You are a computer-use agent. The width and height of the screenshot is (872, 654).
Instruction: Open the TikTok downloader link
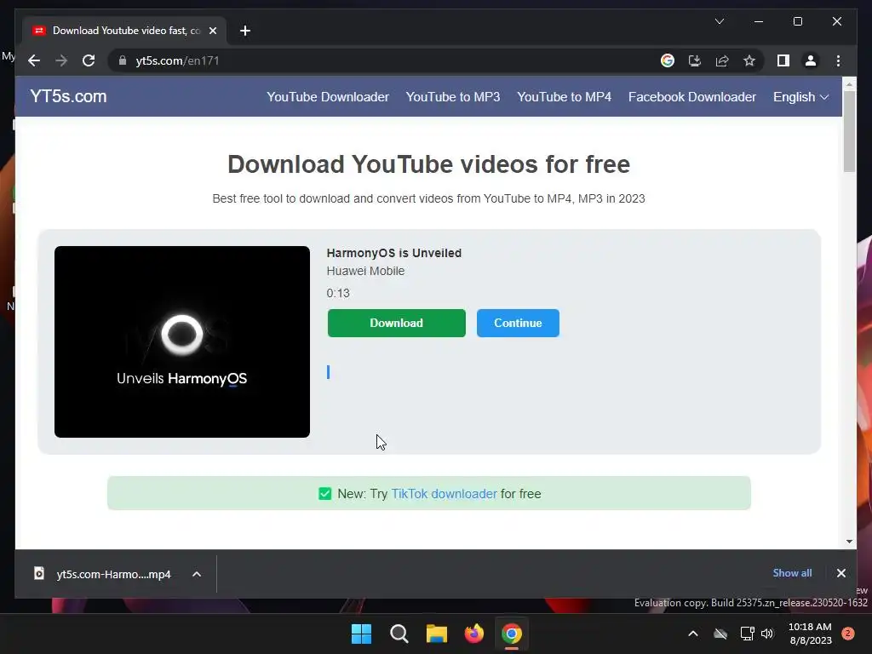pos(444,493)
